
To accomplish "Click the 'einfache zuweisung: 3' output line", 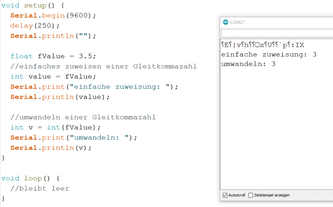I will coord(269,54).
